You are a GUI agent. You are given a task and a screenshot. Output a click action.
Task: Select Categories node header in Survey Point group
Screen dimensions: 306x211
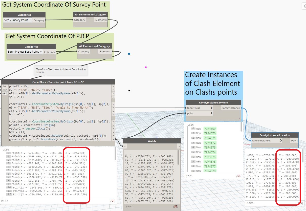pyautogui.click(x=24, y=15)
